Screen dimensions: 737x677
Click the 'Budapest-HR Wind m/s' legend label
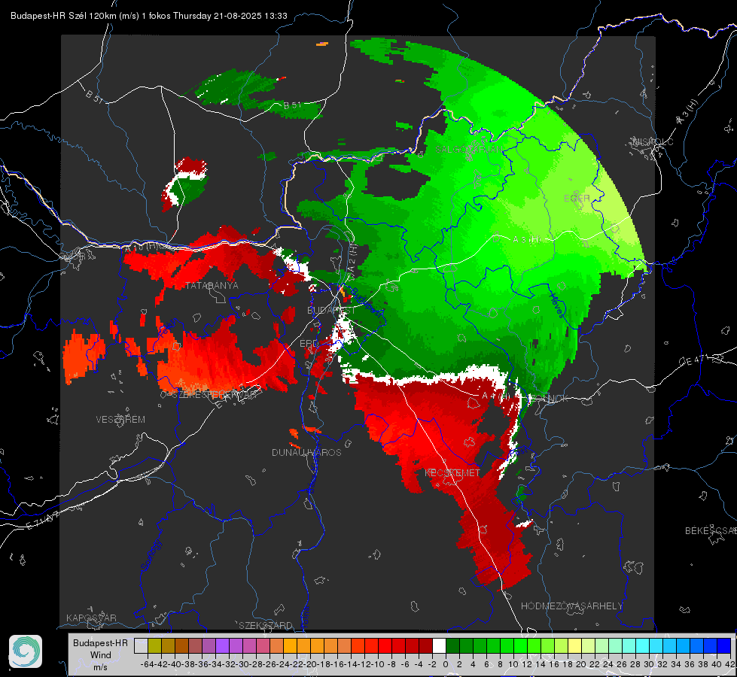tap(101, 655)
